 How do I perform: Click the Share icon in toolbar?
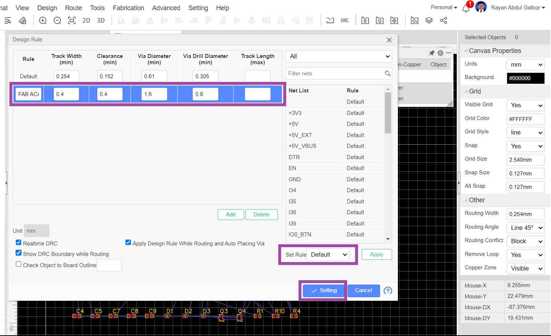[443, 21]
